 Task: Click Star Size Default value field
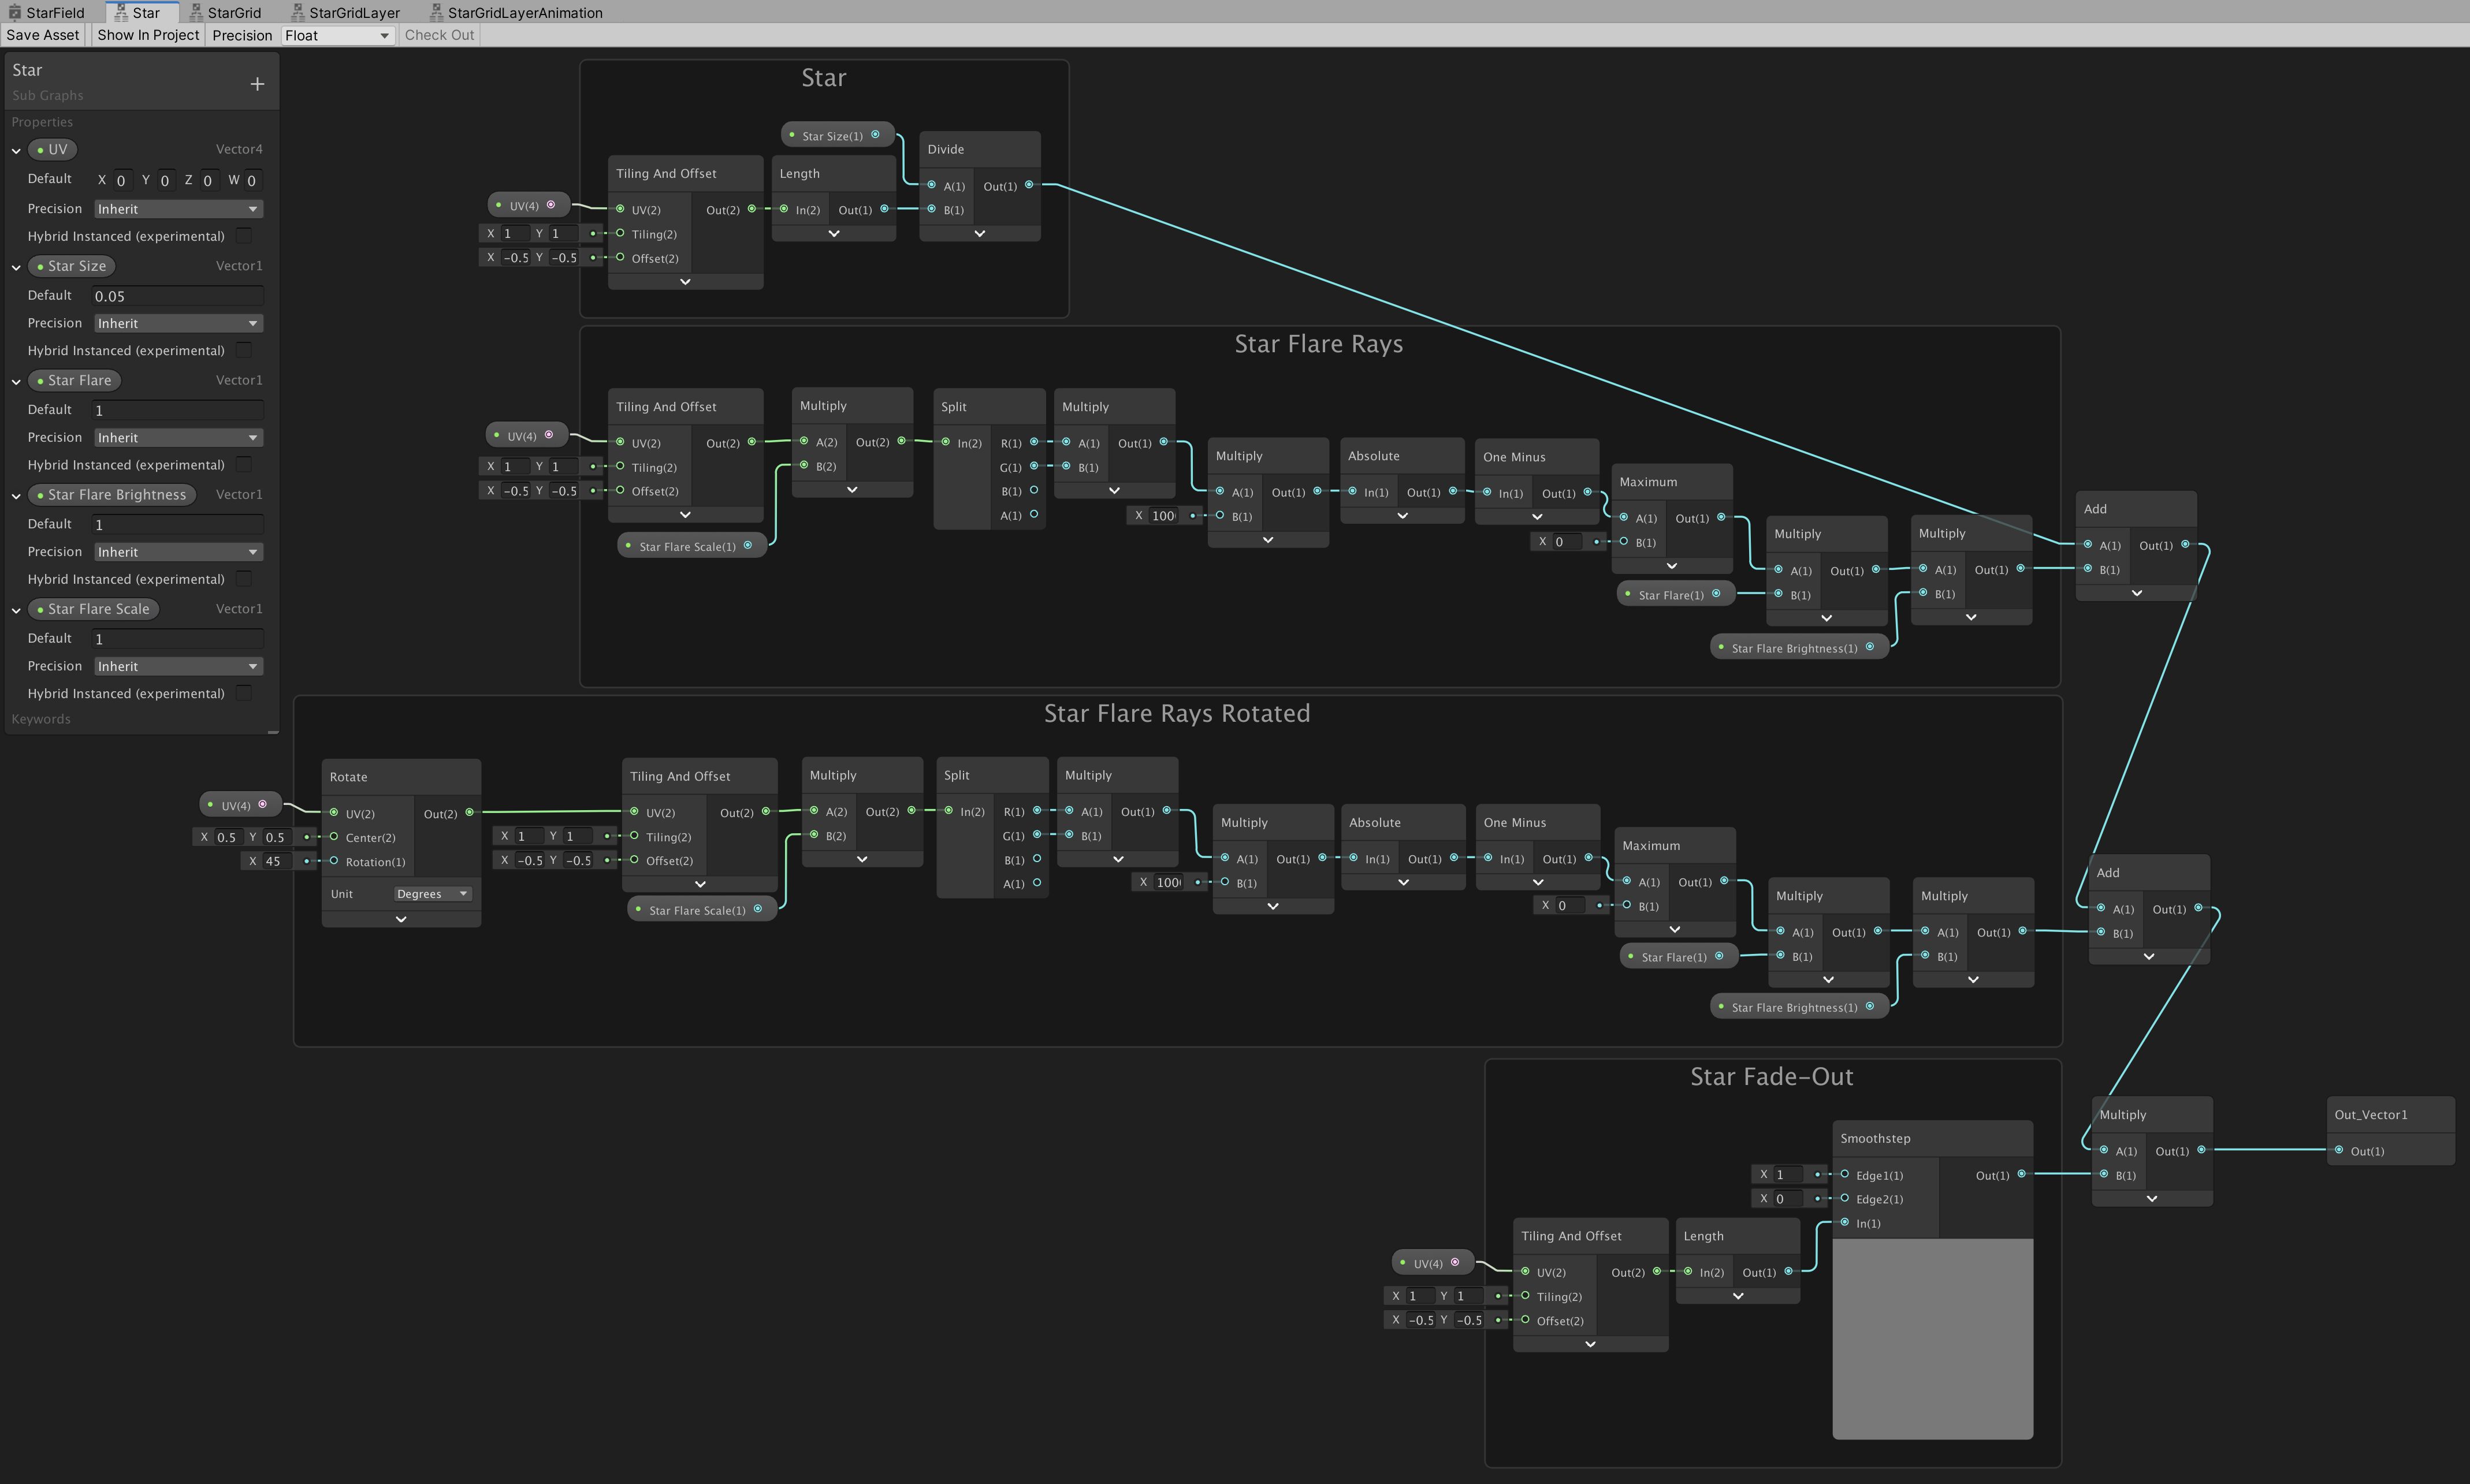(177, 296)
